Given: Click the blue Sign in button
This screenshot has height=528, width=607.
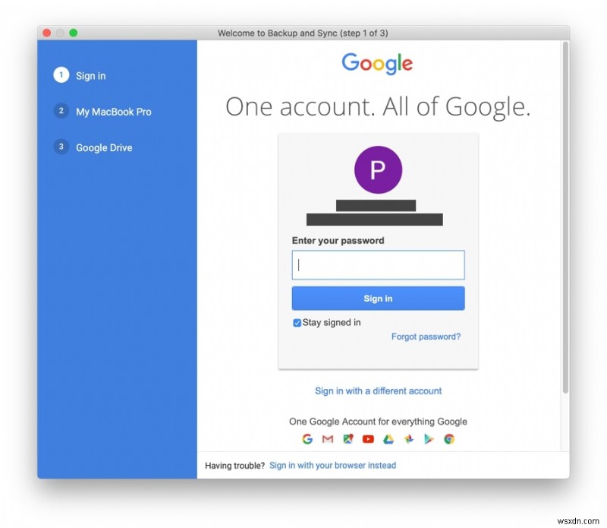Looking at the screenshot, I should [377, 298].
